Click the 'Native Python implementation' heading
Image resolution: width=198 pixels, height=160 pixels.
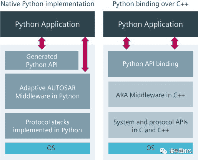[x=47, y=4]
